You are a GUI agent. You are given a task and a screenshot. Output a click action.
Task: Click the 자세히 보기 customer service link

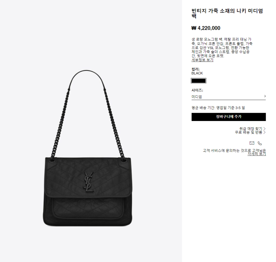257,154
